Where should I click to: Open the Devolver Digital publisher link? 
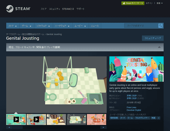click(x=134, y=110)
